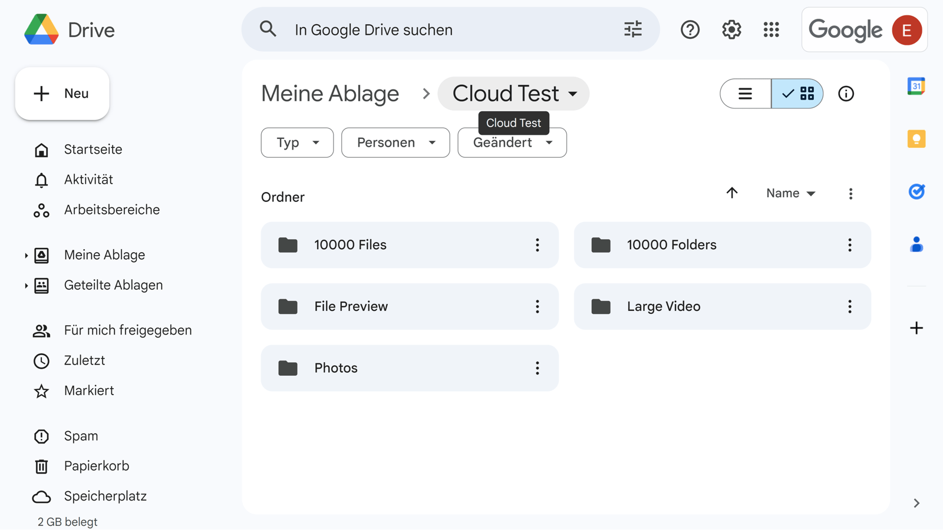The width and height of the screenshot is (943, 530).
Task: Toggle the grid view layout
Action: pyautogui.click(x=797, y=94)
